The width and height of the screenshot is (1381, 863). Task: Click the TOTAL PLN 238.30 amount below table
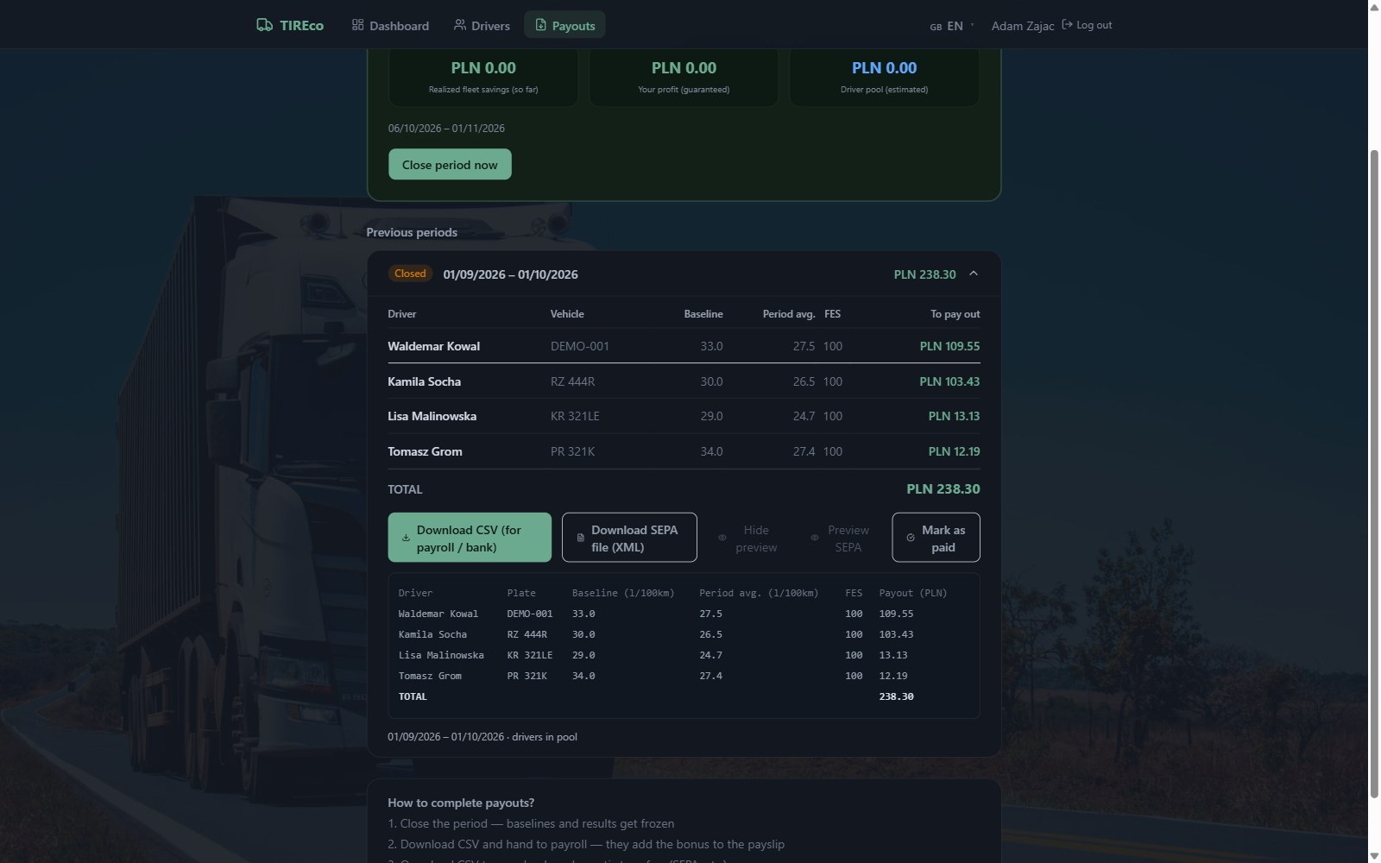943,488
